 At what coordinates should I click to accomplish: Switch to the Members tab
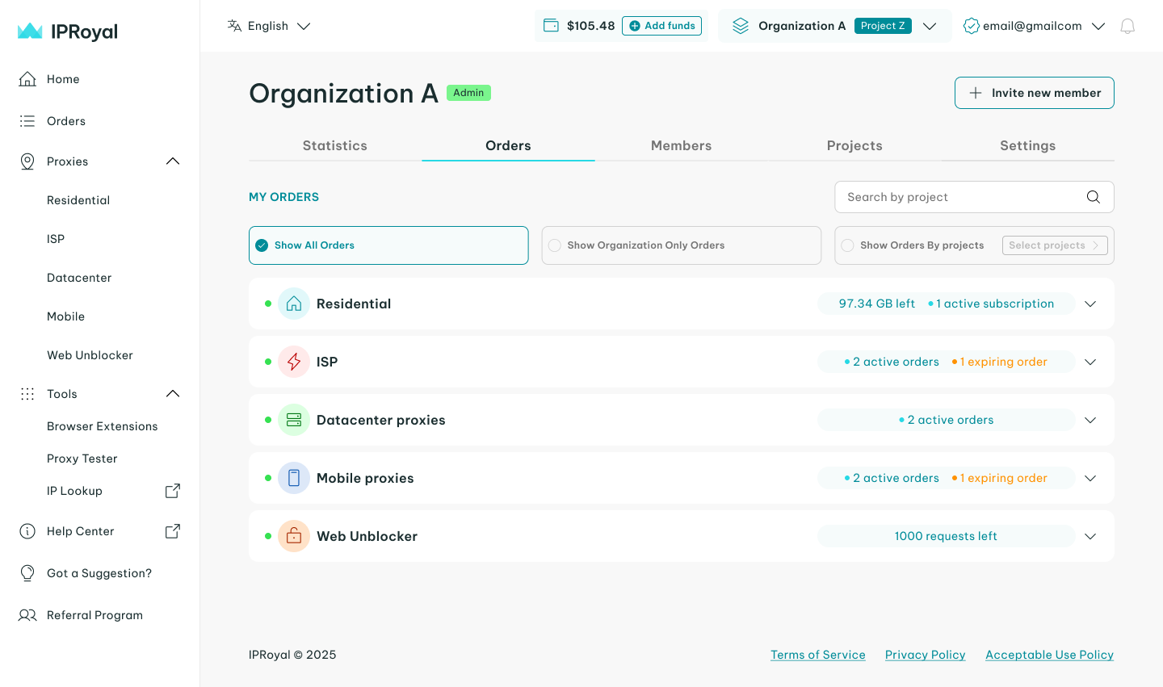pyautogui.click(x=681, y=145)
